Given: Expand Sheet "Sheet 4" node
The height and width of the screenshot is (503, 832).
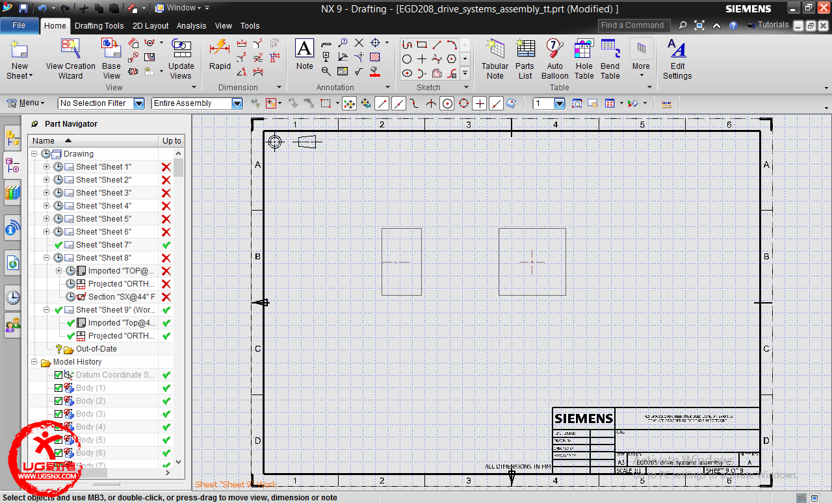Looking at the screenshot, I should (46, 206).
